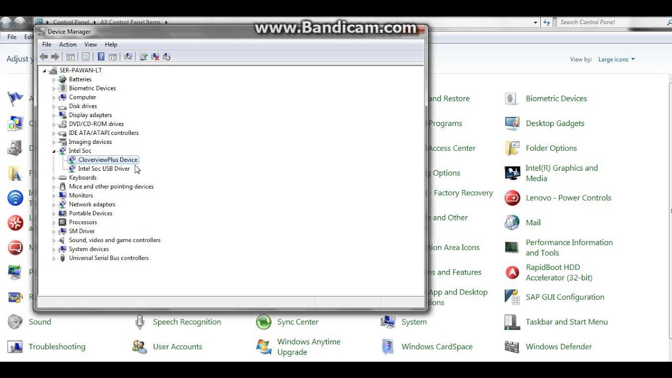Select the CloverviewPlus Device entry
Image resolution: width=672 pixels, height=378 pixels.
(x=108, y=160)
